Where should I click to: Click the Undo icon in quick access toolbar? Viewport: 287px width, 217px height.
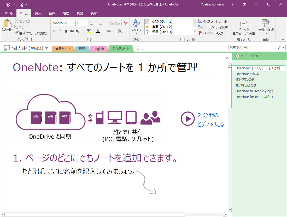pos(15,5)
